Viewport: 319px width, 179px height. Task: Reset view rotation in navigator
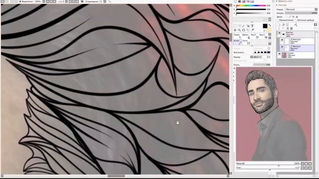(x=310, y=168)
